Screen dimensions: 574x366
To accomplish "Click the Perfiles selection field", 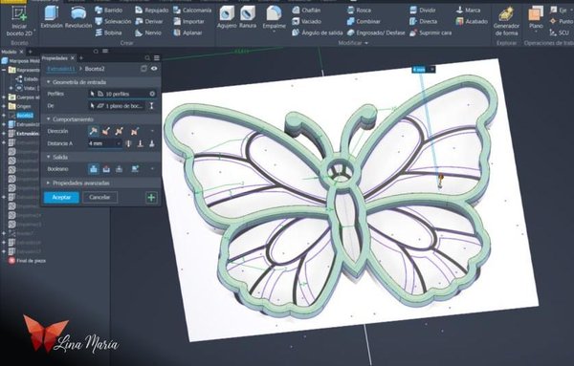I will point(122,94).
